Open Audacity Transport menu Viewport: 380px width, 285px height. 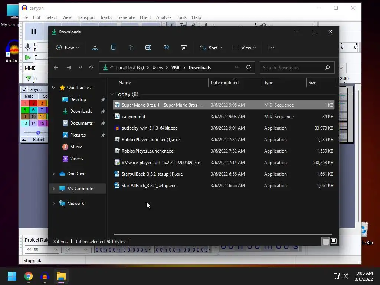coord(86,17)
